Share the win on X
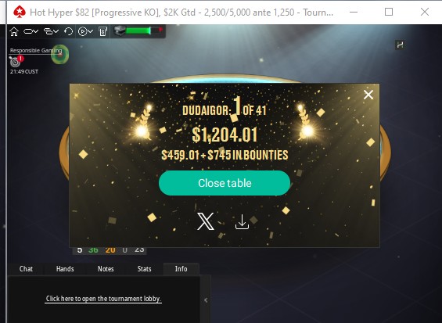442x323 pixels. pyautogui.click(x=206, y=221)
